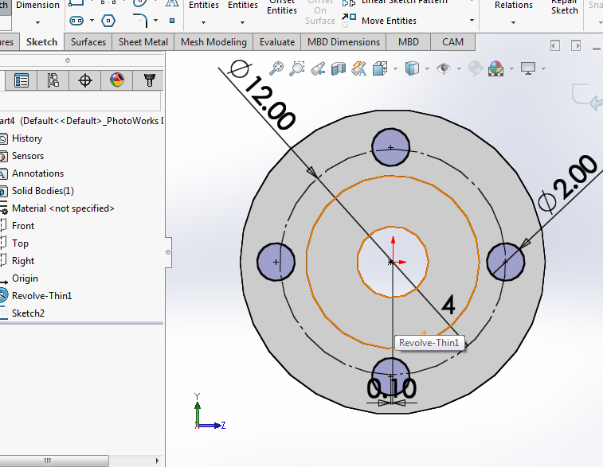603x467 pixels.
Task: Select the Polygon sketch tool
Action: coord(108,21)
